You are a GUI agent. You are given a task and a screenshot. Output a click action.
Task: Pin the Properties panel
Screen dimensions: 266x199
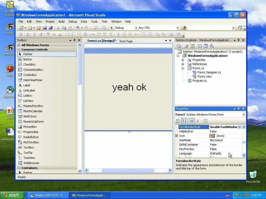pos(238,109)
